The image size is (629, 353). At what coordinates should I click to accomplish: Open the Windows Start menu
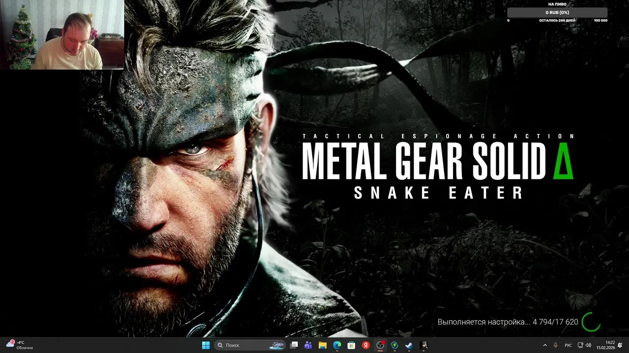click(x=206, y=345)
